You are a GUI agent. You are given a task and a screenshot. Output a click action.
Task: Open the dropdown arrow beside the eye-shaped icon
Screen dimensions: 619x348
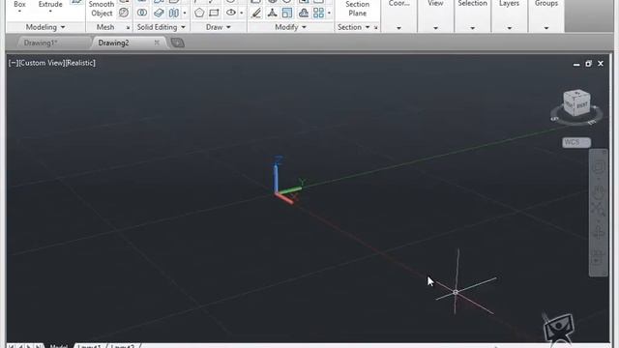(242, 13)
